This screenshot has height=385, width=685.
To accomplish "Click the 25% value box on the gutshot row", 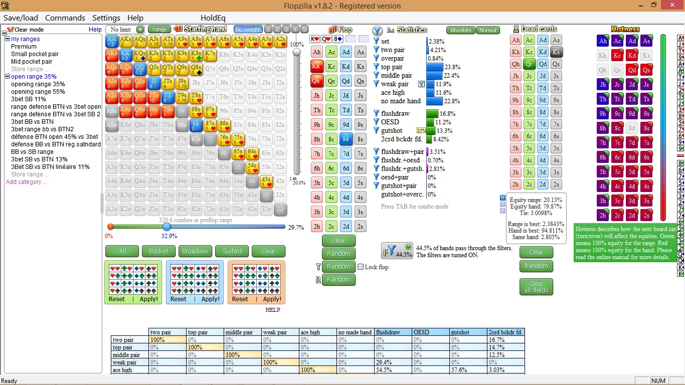I will click(x=421, y=131).
